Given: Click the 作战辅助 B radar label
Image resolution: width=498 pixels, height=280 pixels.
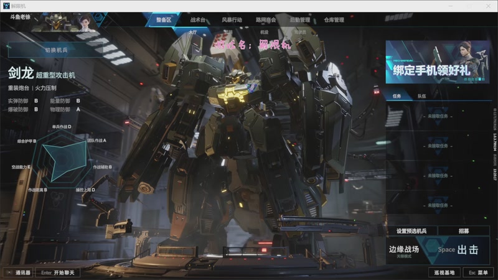Looking at the screenshot, I should coord(102,167).
